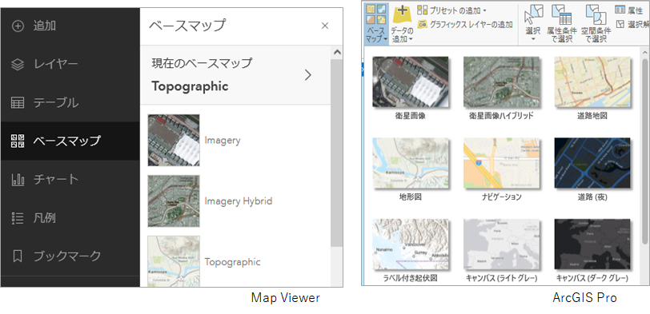The height and width of the screenshot is (314, 650).
Task: Click the 追加 label in Map Viewer sidebar
Action: tap(45, 26)
